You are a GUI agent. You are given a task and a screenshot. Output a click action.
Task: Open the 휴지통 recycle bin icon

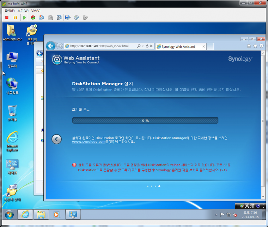point(12,113)
